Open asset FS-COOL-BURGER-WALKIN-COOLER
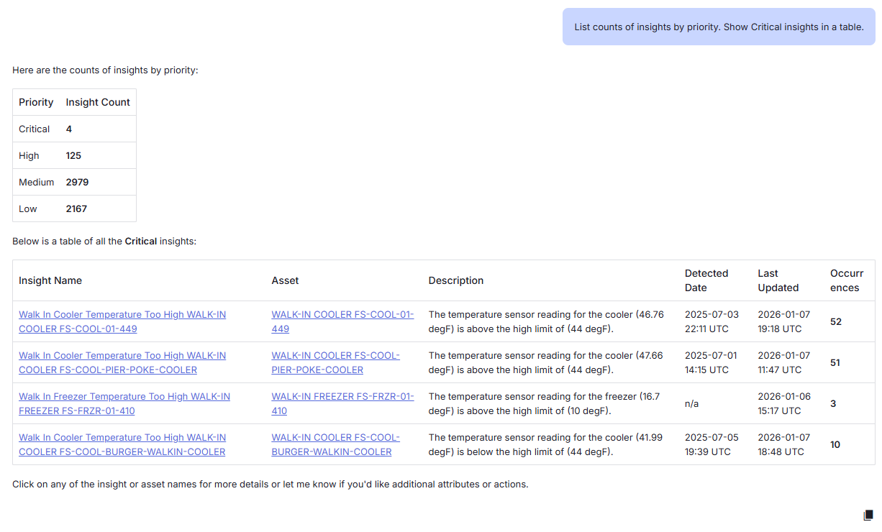 (335, 444)
